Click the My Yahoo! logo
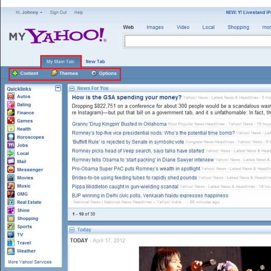Image resolution: width=271 pixels, height=271 pixels. [58, 36]
